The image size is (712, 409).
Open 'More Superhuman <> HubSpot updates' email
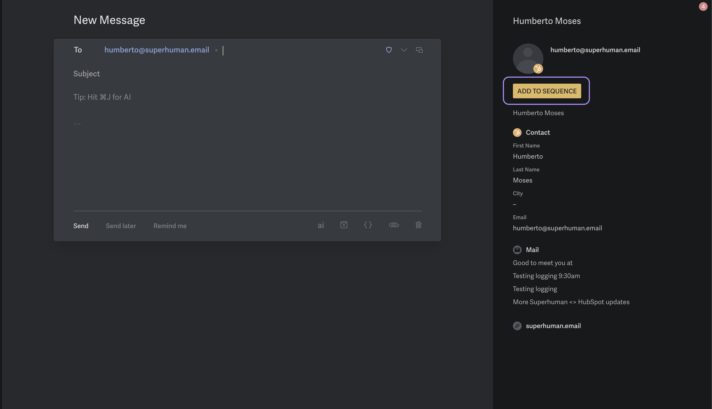point(571,302)
